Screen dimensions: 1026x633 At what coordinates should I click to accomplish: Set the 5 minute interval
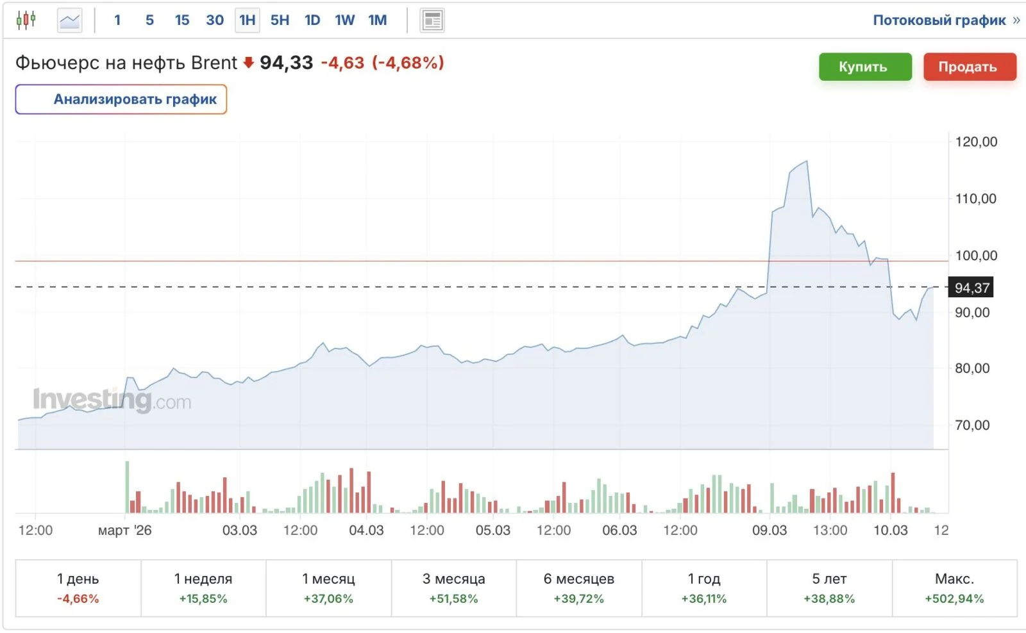149,21
